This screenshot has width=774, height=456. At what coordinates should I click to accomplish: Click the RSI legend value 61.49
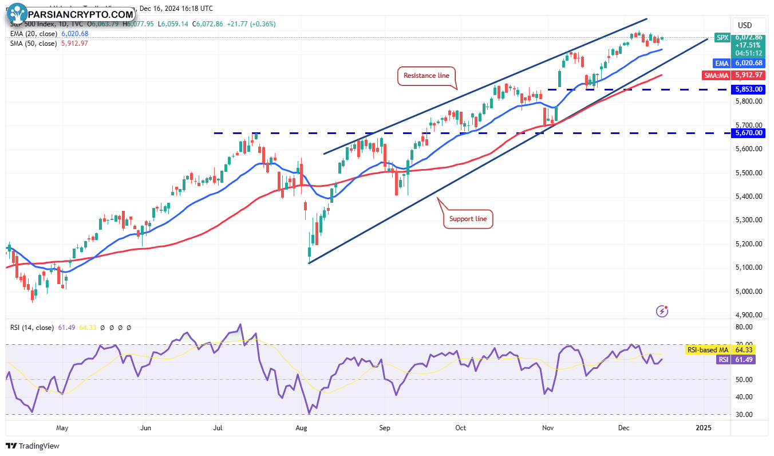click(66, 328)
